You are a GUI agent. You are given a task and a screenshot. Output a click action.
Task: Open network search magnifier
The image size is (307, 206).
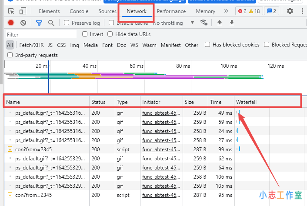tap(51, 23)
